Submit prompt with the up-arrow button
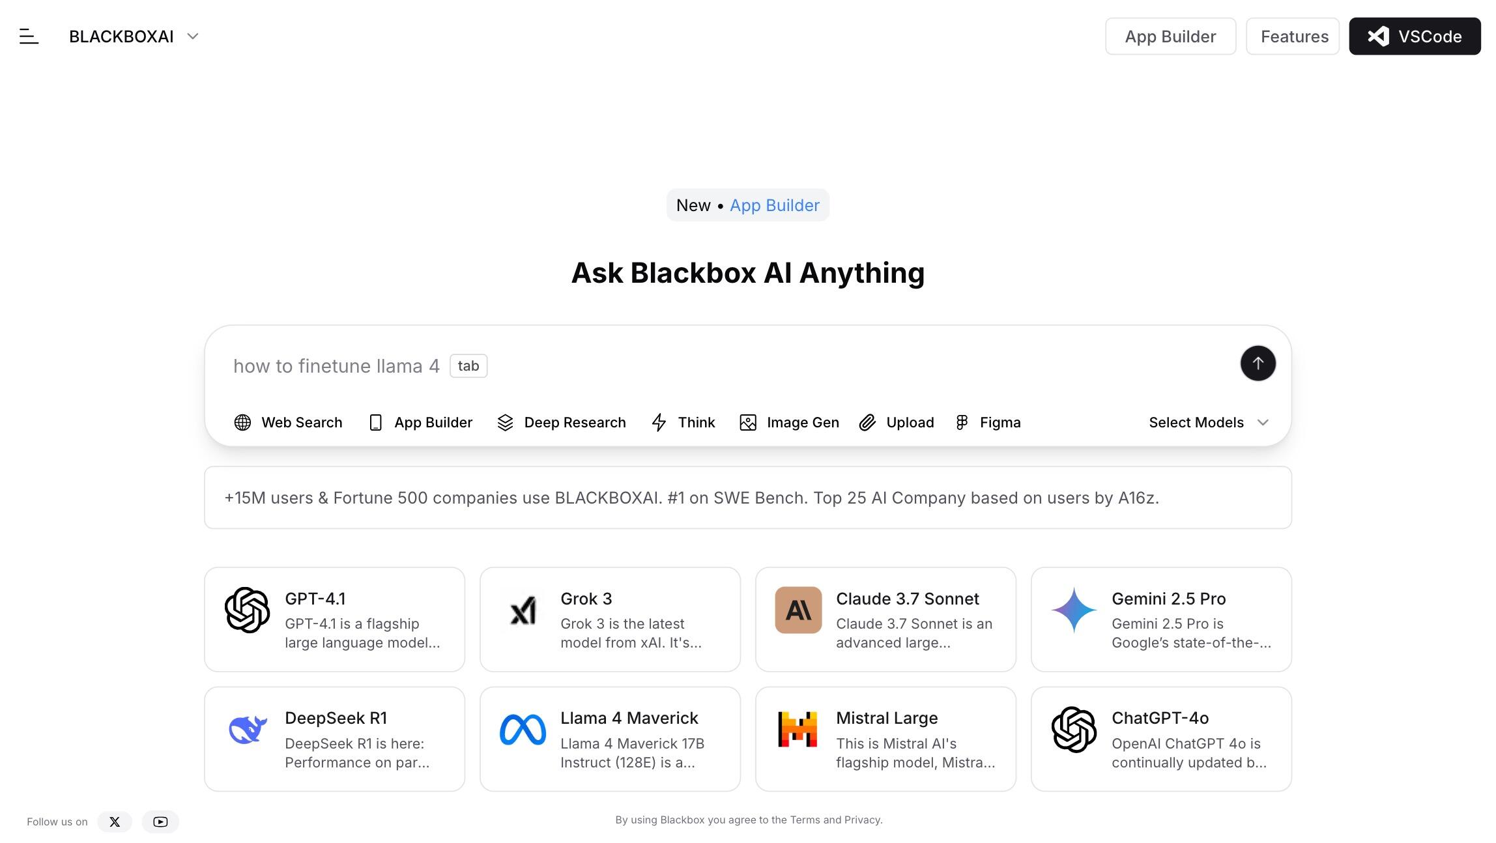This screenshot has height=843, width=1496. click(x=1258, y=363)
